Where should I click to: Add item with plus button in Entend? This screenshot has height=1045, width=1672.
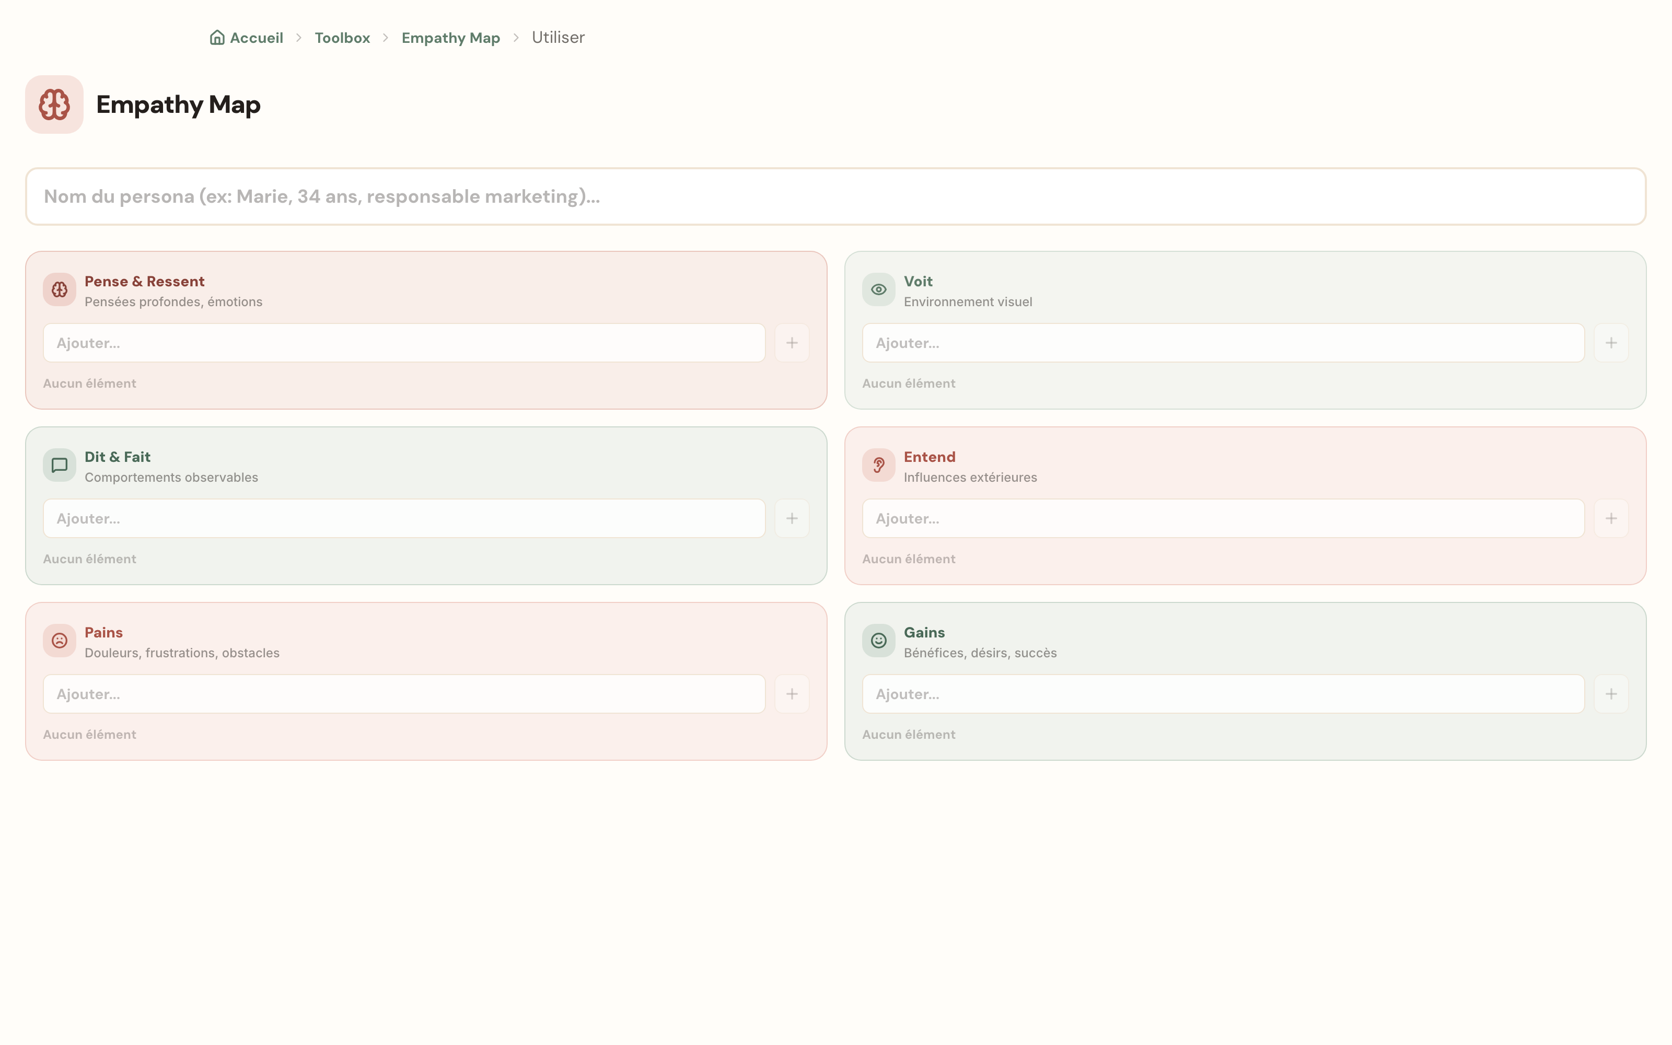pyautogui.click(x=1611, y=518)
